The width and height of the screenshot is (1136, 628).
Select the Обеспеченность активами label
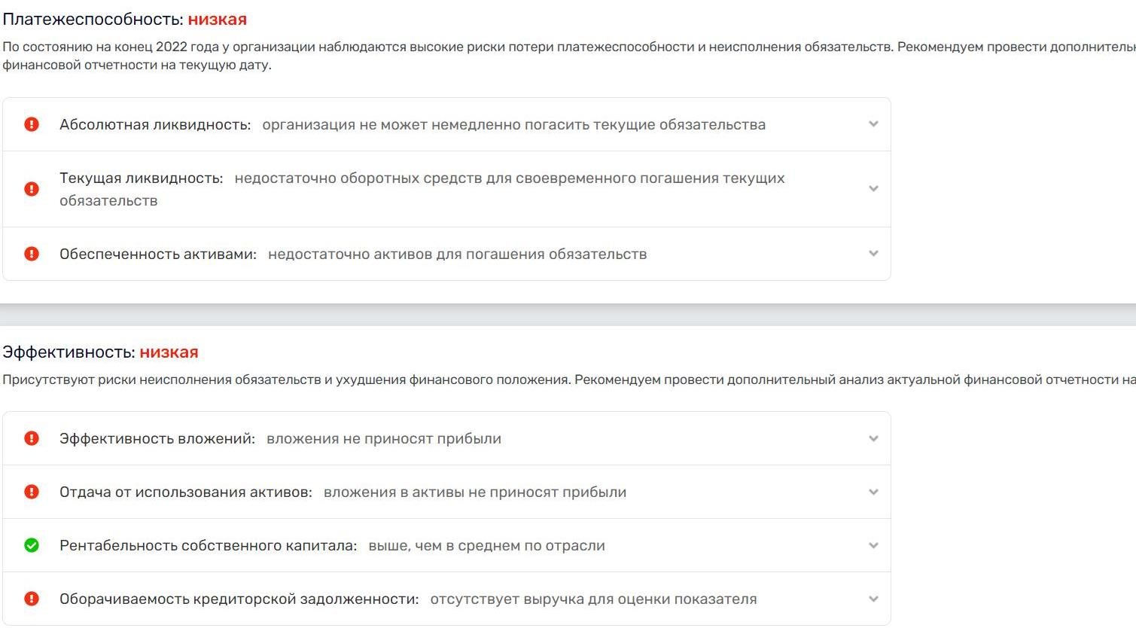click(158, 255)
